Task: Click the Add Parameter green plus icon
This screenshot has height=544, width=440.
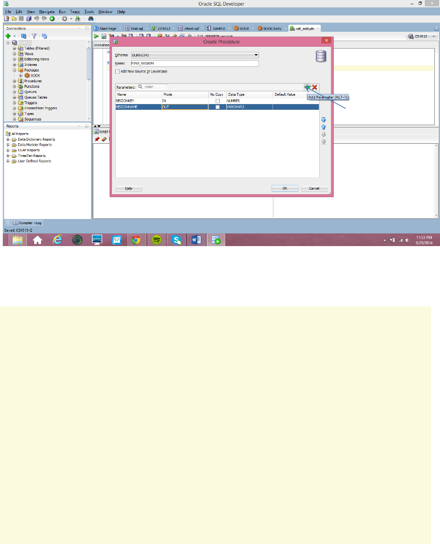Action: [307, 87]
